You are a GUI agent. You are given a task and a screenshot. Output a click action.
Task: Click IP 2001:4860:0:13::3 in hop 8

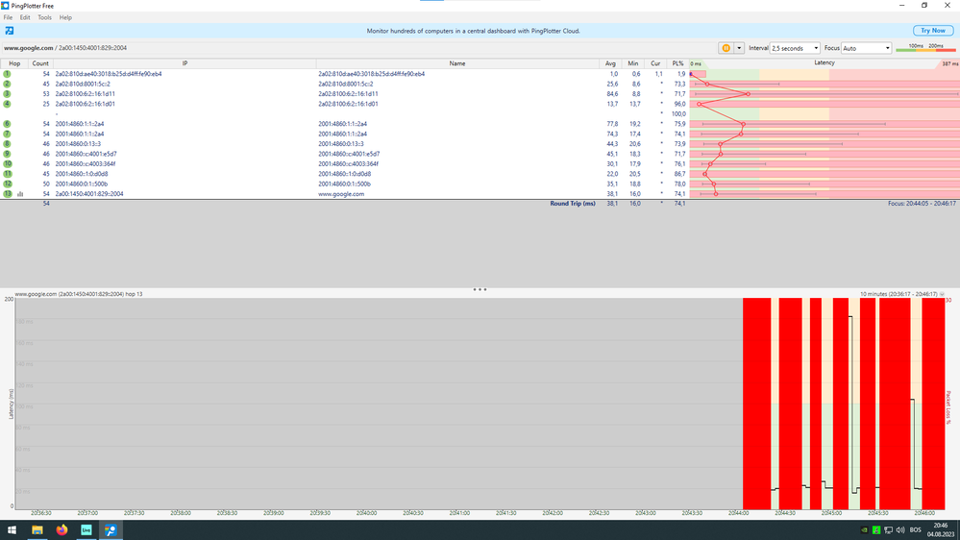coord(78,144)
